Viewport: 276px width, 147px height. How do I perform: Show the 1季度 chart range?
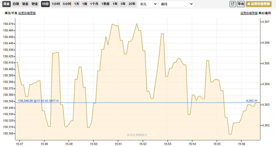(x=105, y=4)
